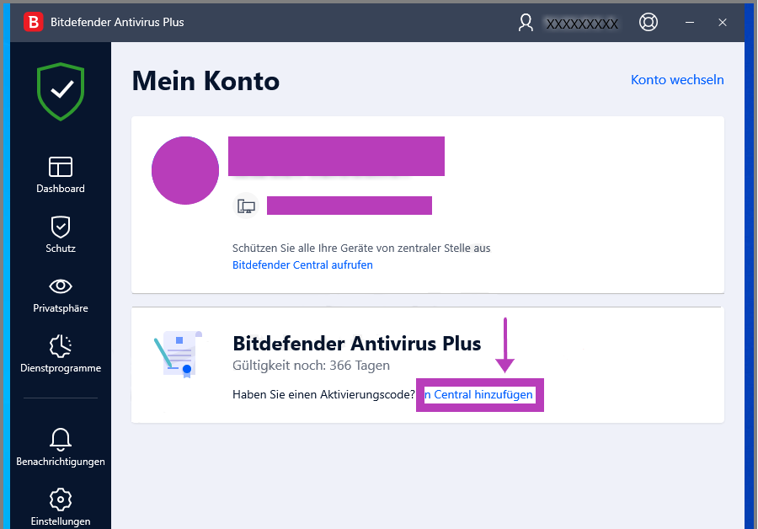Open Schutz using the shield icon

point(60,226)
